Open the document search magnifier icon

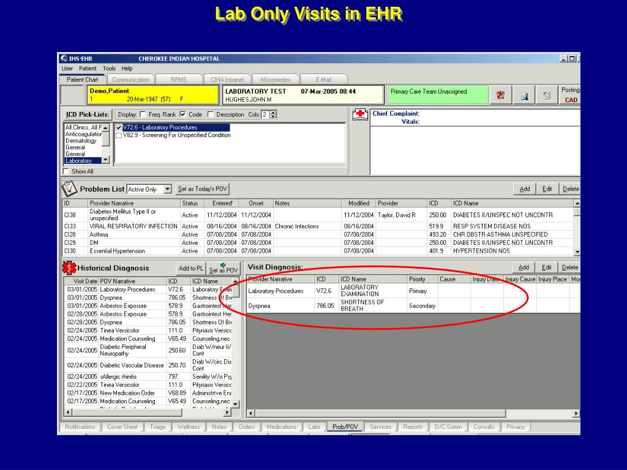tap(524, 95)
